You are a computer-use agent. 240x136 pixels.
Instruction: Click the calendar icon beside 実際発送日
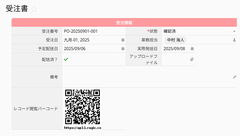click(192, 49)
